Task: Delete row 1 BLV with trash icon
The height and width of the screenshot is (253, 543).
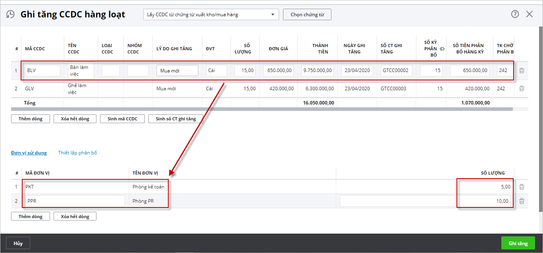Action: click(x=522, y=70)
